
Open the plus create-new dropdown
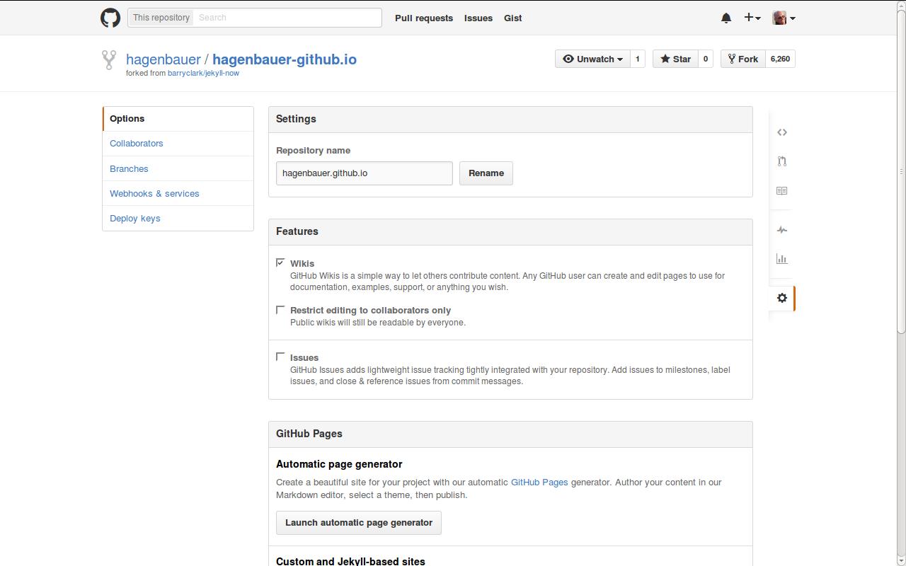click(751, 17)
